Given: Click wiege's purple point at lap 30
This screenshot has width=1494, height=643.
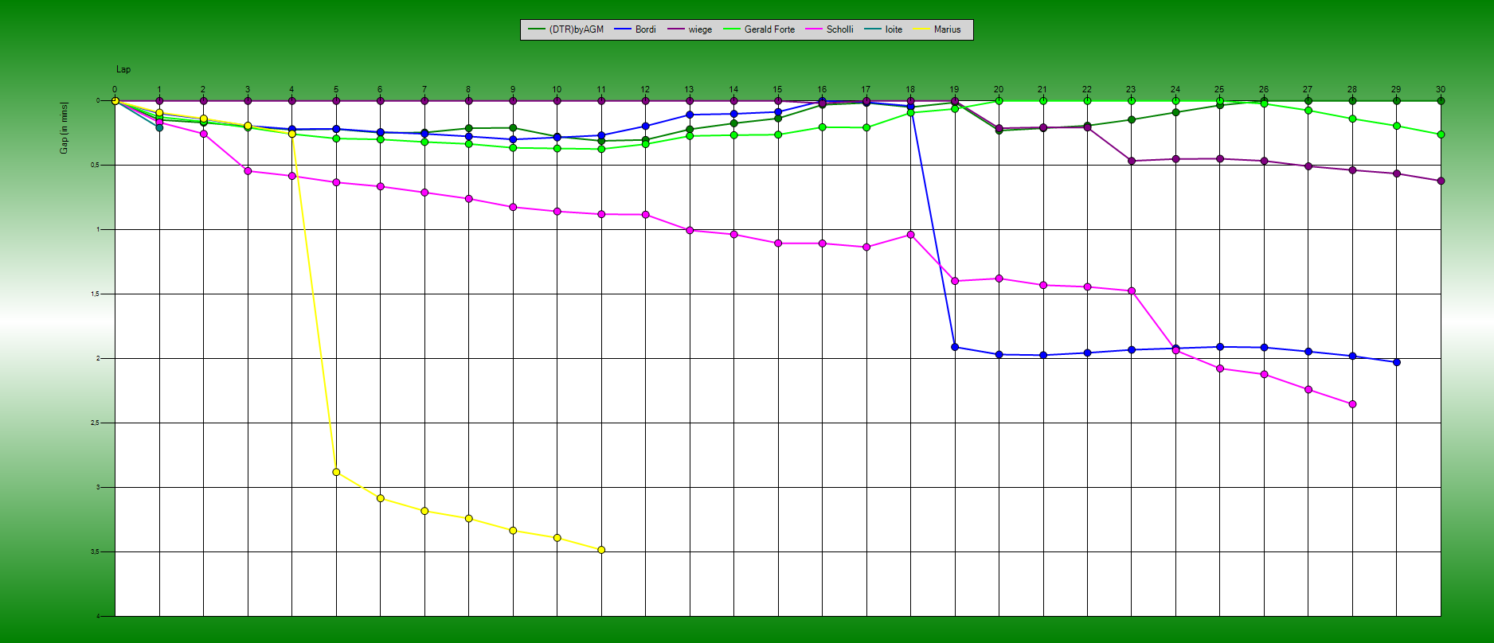Looking at the screenshot, I should [x=1441, y=181].
